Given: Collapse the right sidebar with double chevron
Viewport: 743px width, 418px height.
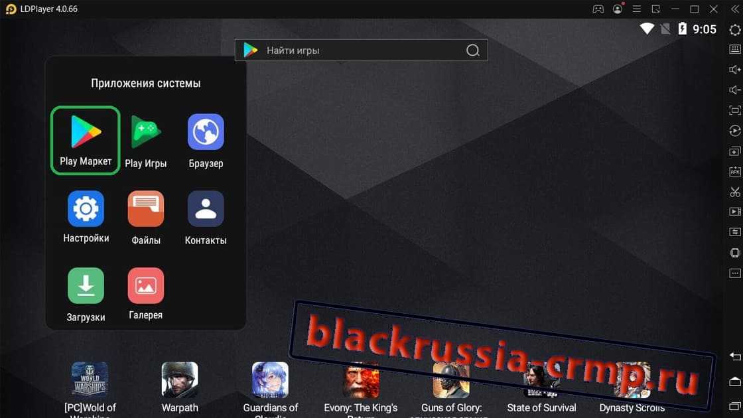Looking at the screenshot, I should [x=735, y=9].
